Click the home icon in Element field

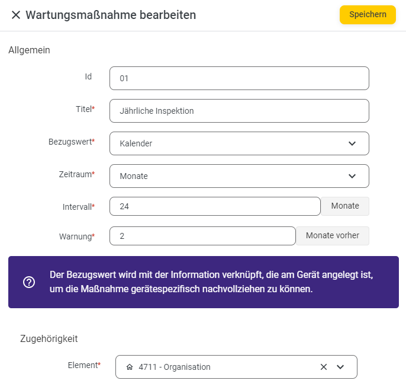click(x=130, y=367)
